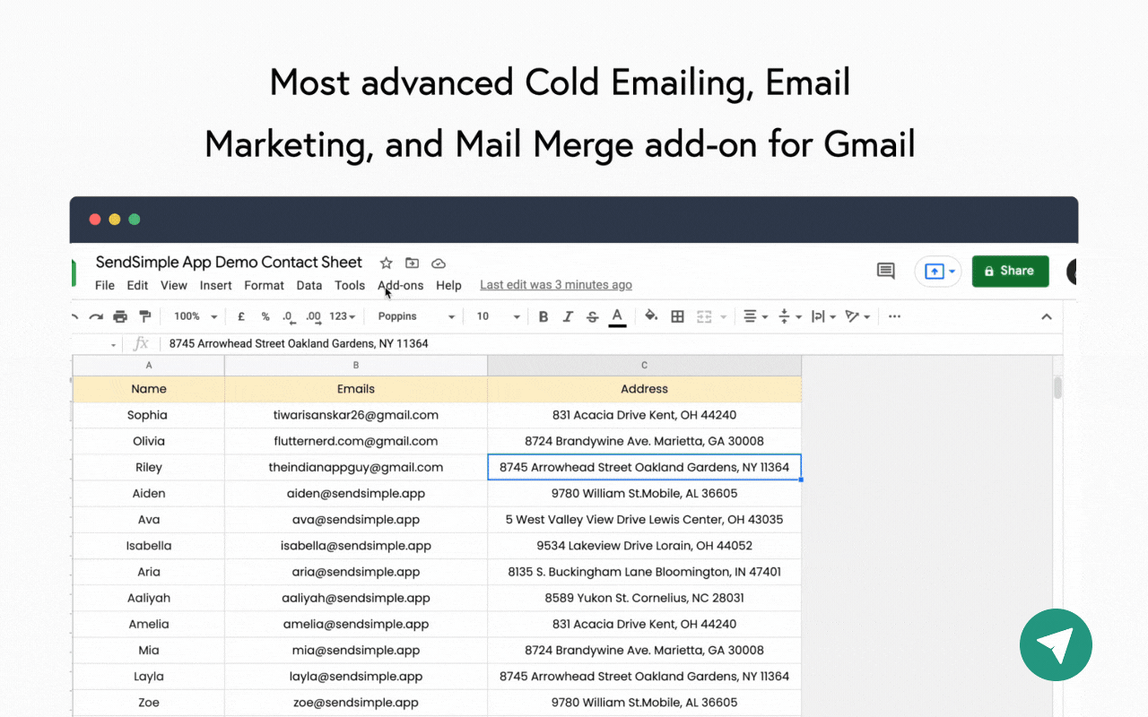Open the fill color picker
Image resolution: width=1148 pixels, height=717 pixels.
point(651,316)
